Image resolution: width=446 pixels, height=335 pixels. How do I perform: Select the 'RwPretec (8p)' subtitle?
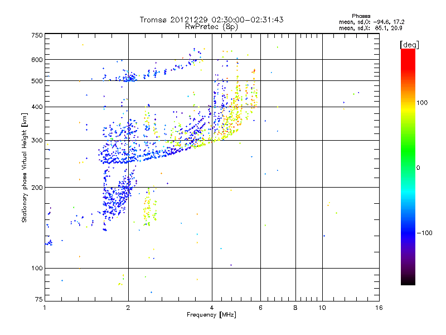tap(211, 27)
